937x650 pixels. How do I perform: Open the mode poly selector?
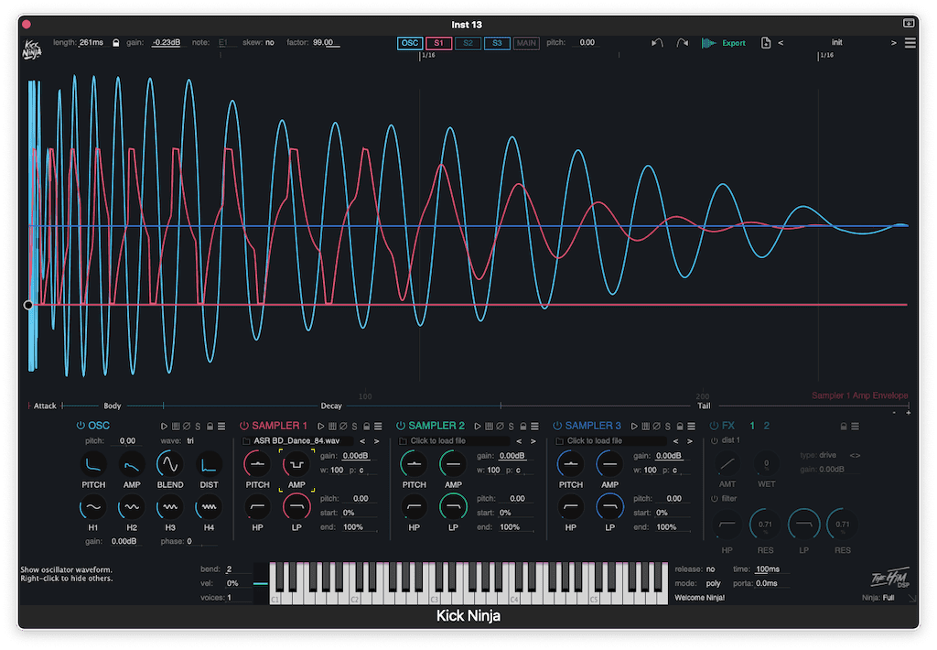click(714, 583)
